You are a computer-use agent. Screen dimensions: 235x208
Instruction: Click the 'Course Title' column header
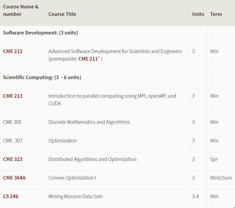point(62,14)
